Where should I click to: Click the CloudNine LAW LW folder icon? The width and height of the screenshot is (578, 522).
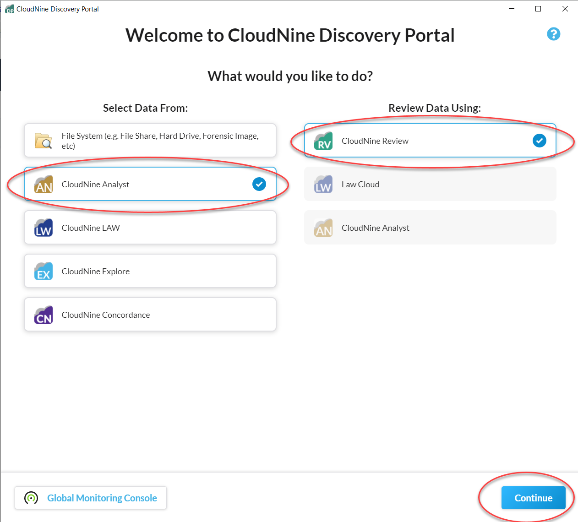point(43,228)
